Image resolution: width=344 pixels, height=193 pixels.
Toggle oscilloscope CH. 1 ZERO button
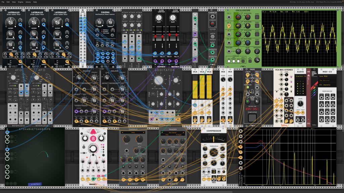tap(257, 17)
